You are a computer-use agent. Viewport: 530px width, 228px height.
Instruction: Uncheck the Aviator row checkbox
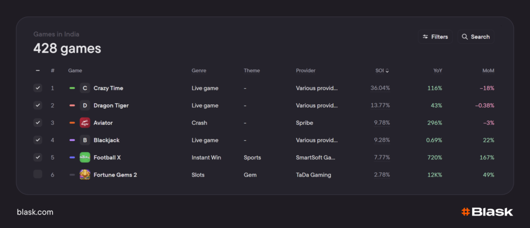point(38,123)
